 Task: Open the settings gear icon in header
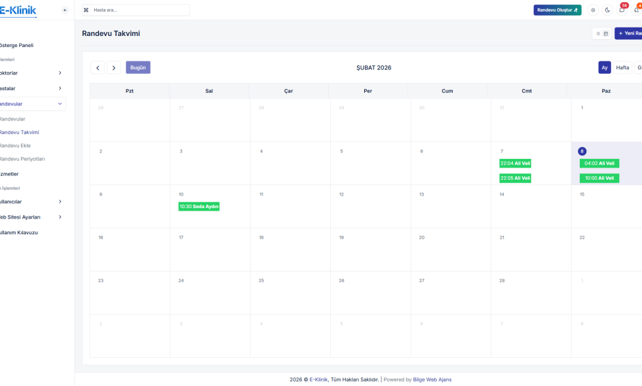592,10
